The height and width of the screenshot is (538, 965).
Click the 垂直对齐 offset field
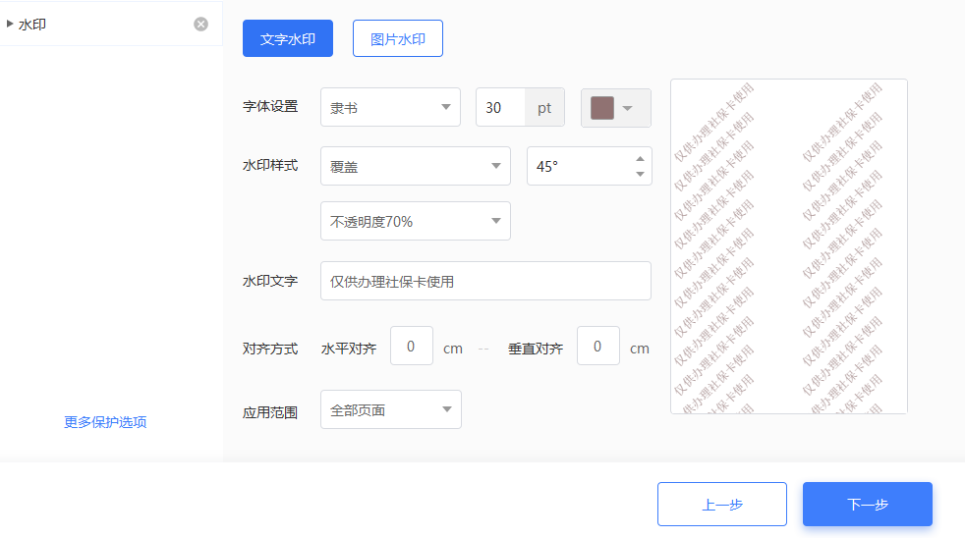pyautogui.click(x=597, y=346)
